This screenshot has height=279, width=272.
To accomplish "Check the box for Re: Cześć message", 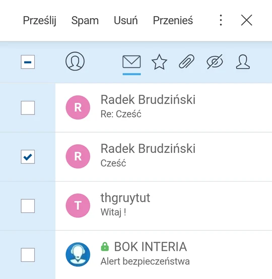I will tap(28, 108).
